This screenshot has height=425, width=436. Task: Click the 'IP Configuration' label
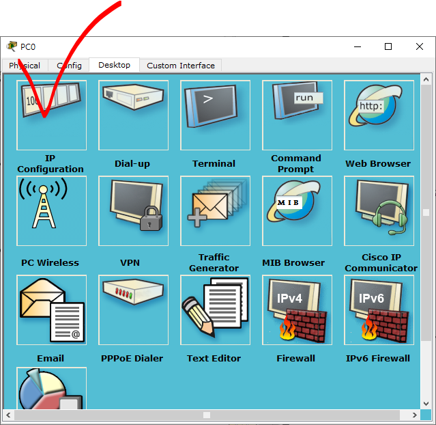[x=50, y=163]
